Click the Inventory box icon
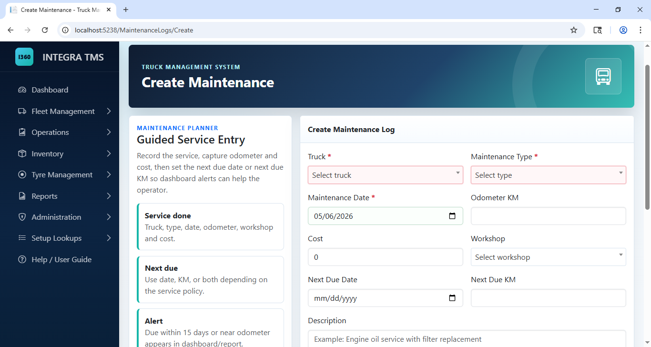Image resolution: width=651 pixels, height=347 pixels. pyautogui.click(x=22, y=153)
